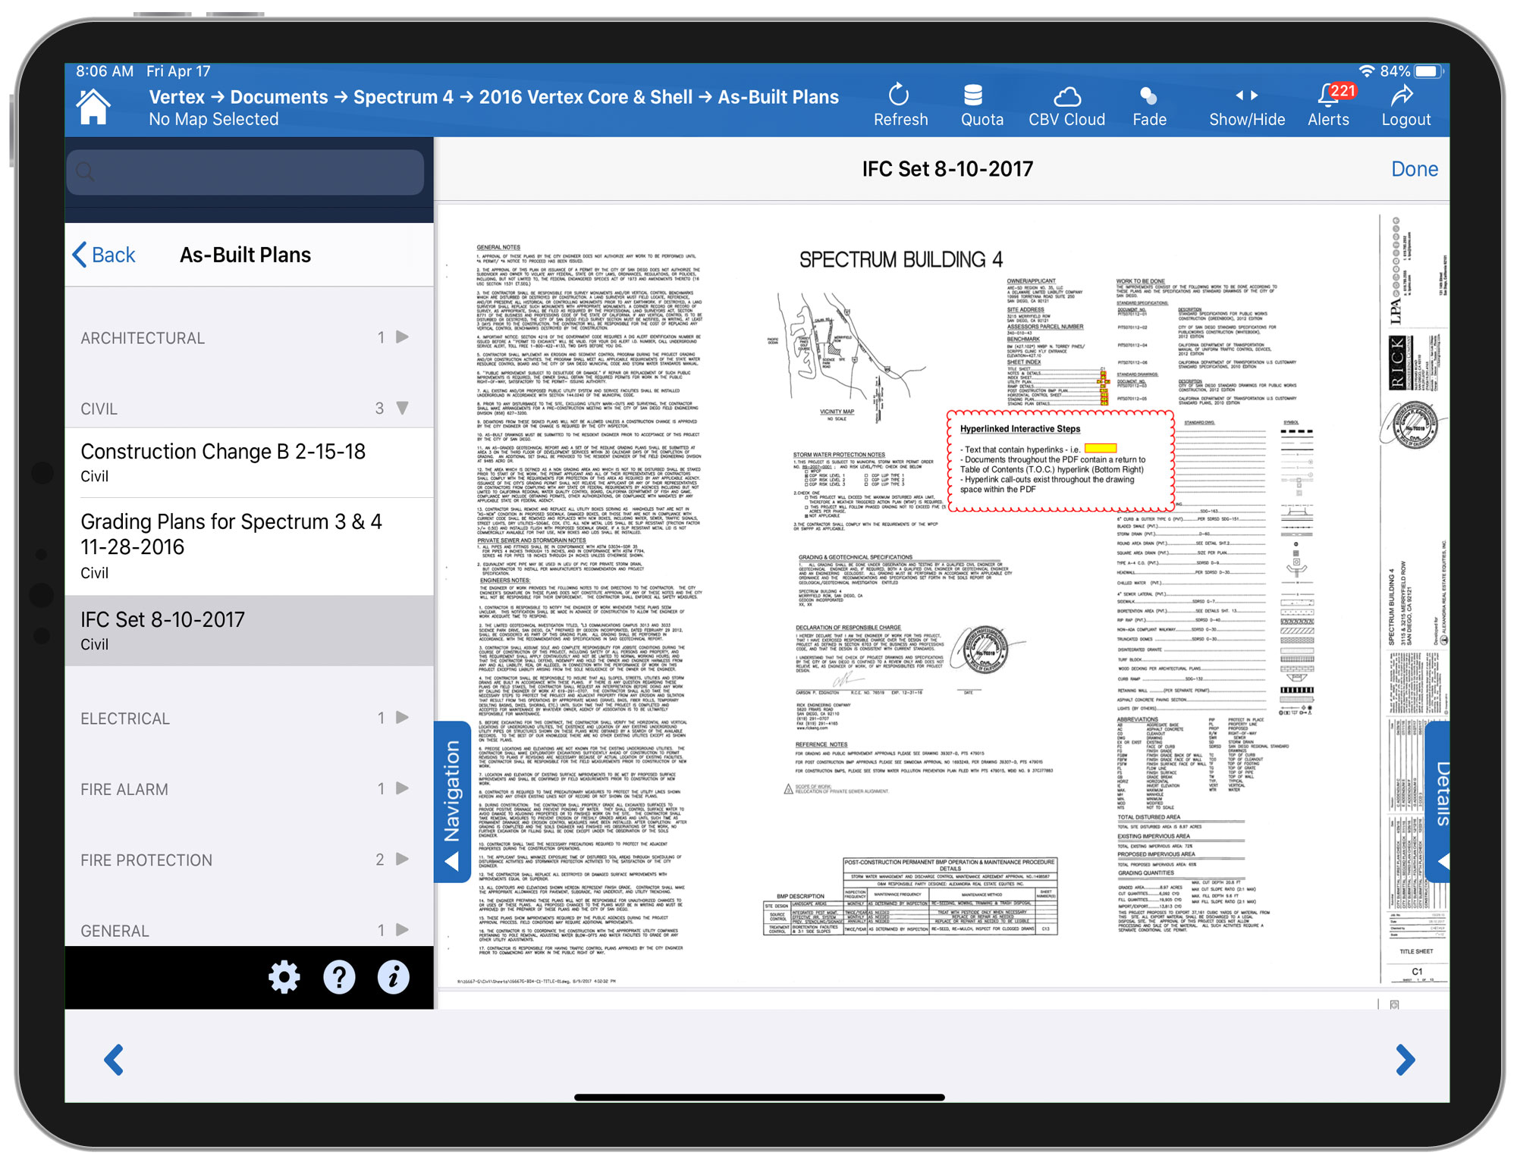
Task: Show info with the i icon
Action: coord(393,978)
